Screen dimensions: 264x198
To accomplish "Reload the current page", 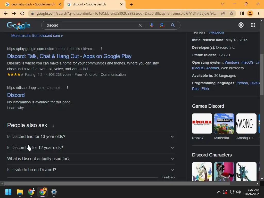I will click(x=22, y=13).
